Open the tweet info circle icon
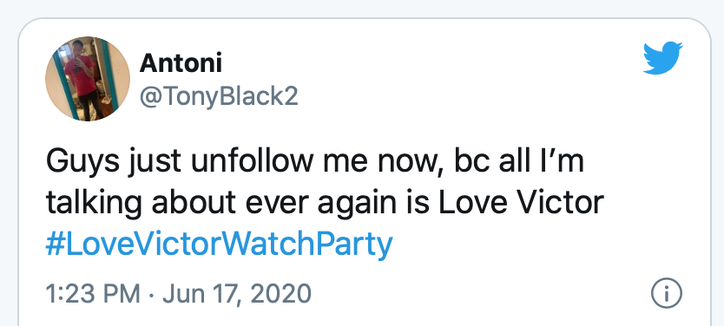This screenshot has height=326, width=724. (x=666, y=294)
